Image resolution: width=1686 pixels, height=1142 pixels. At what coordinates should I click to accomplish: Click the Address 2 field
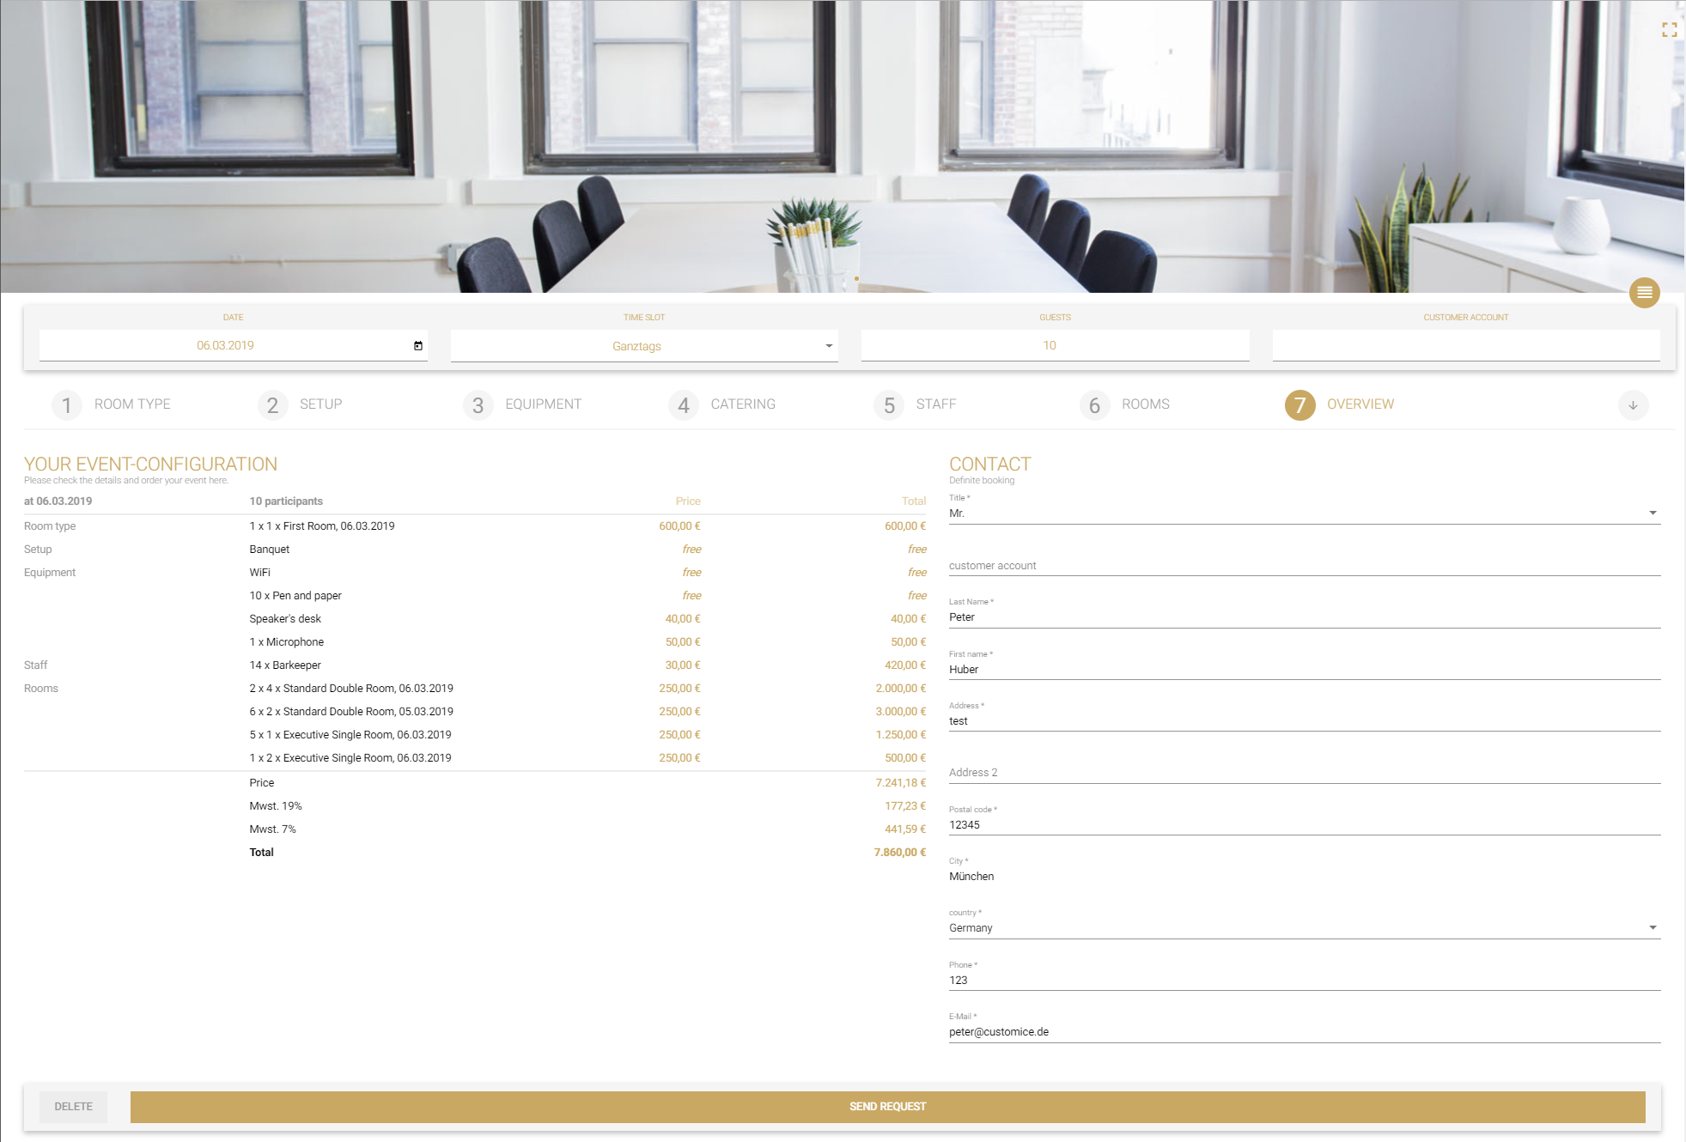click(x=1305, y=773)
